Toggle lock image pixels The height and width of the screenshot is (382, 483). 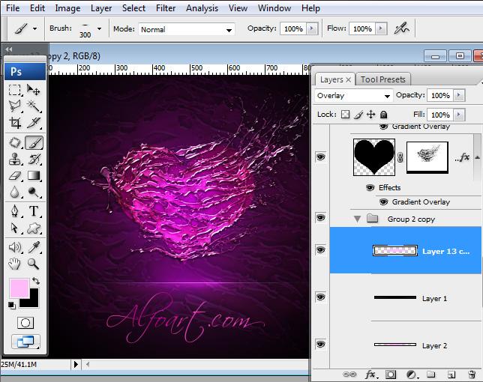point(358,115)
